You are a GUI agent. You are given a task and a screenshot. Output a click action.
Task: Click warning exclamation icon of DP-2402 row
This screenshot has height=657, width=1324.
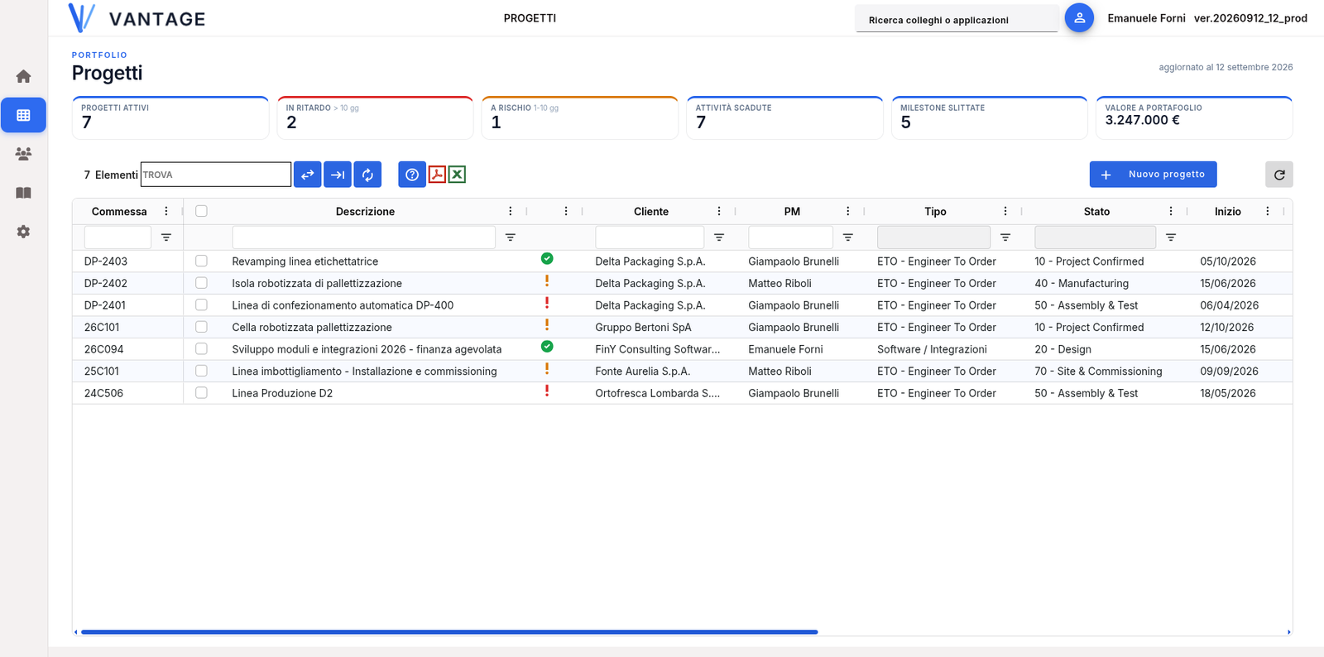(547, 281)
